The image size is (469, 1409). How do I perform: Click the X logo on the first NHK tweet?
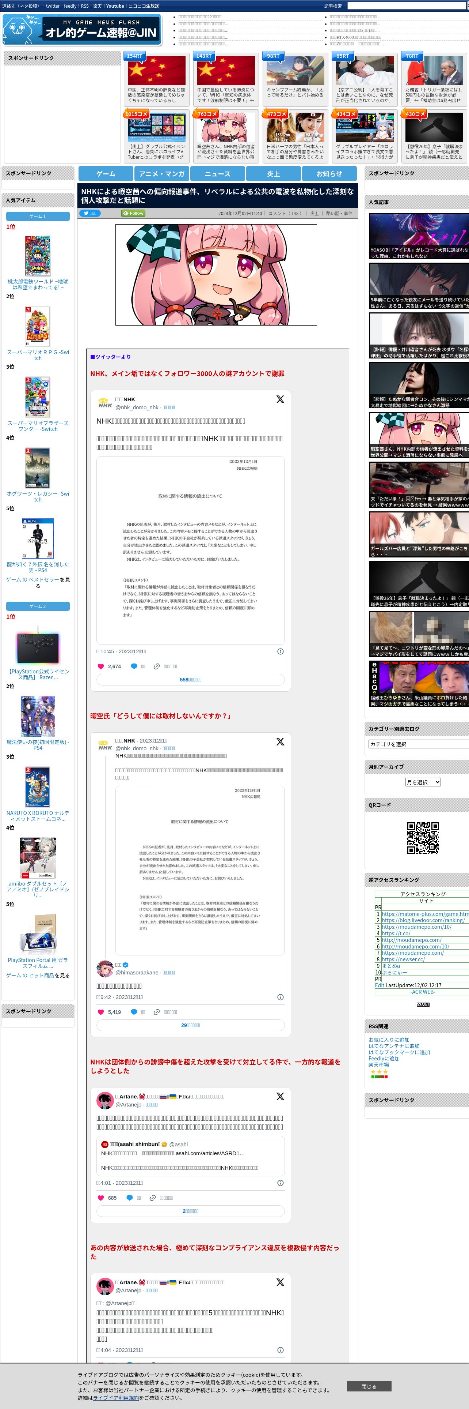click(280, 399)
